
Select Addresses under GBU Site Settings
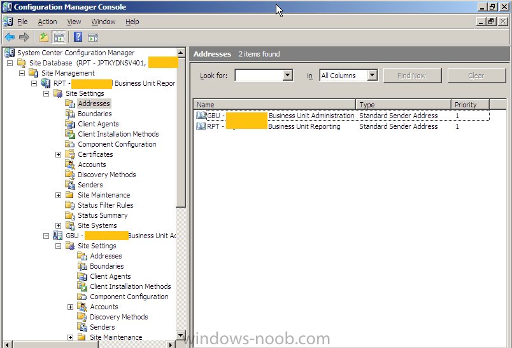tap(106, 256)
